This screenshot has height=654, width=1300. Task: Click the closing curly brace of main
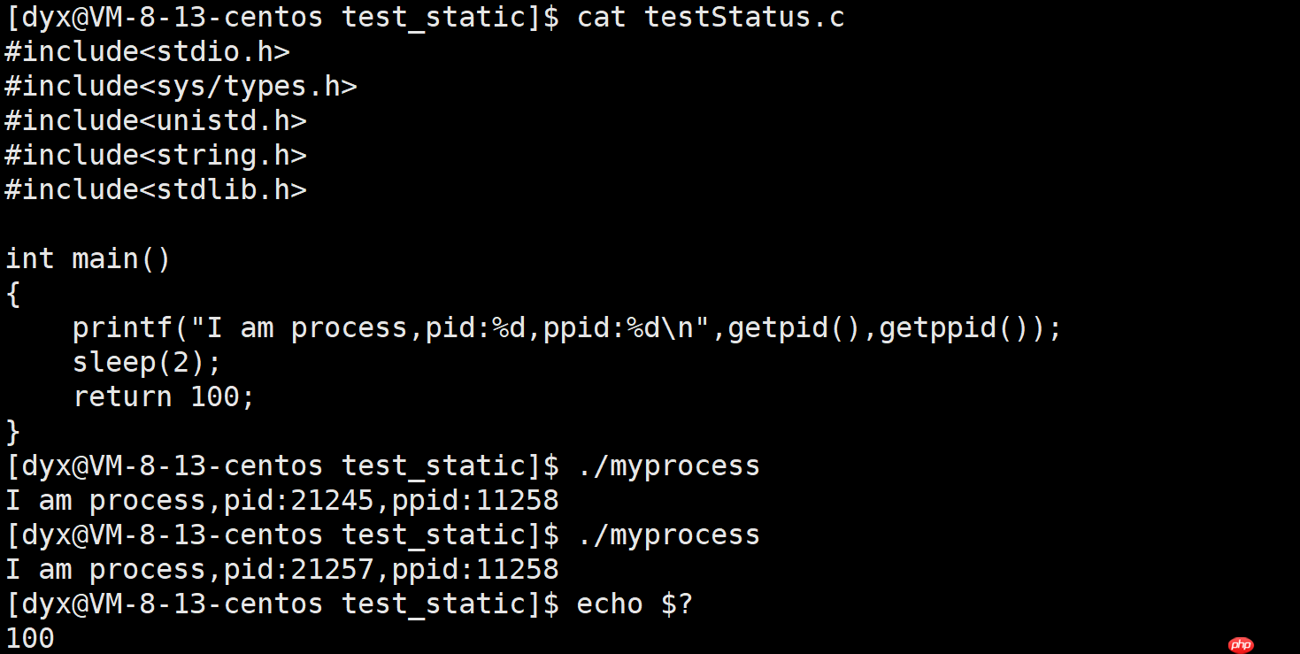12,432
